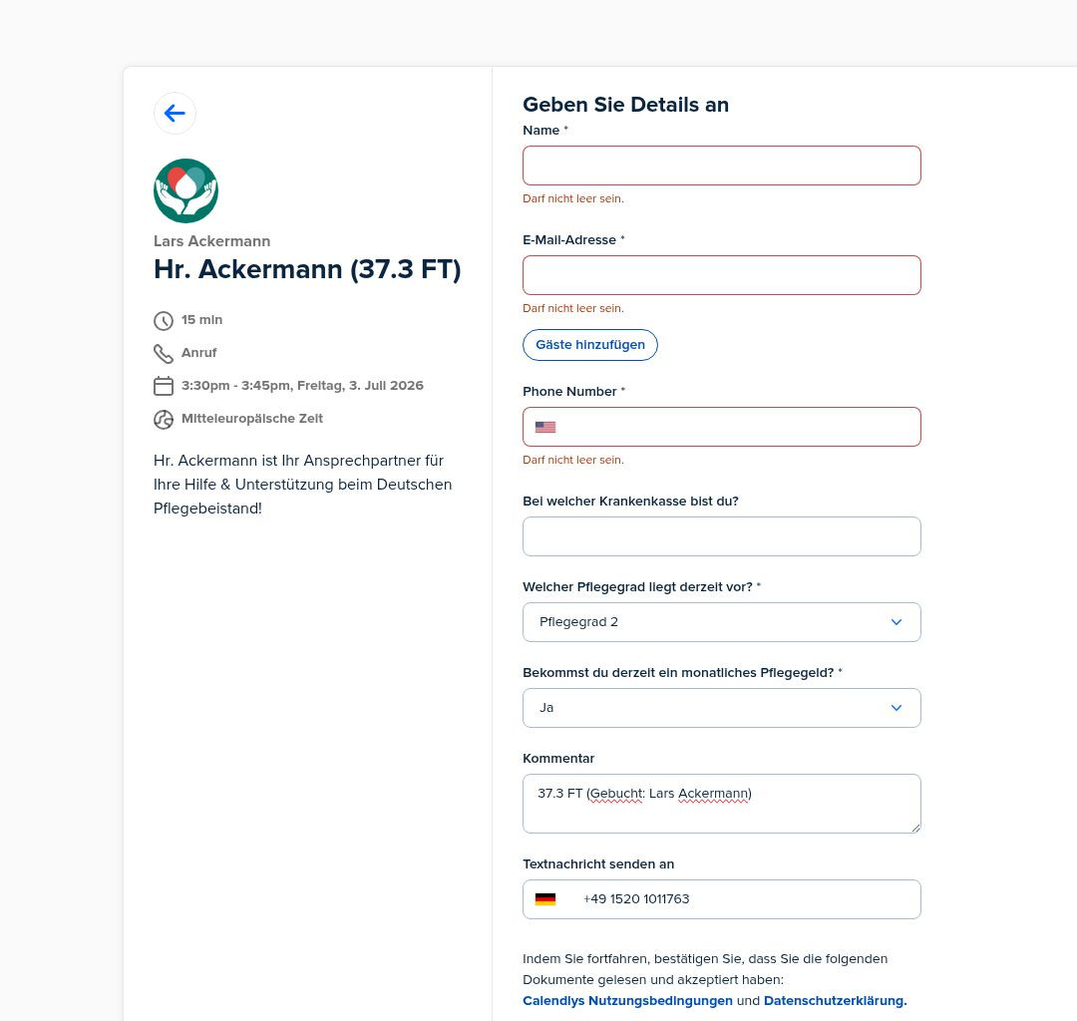Focus the E-Mail-Adresse input field
Viewport: 1077px width, 1021px height.
click(722, 275)
